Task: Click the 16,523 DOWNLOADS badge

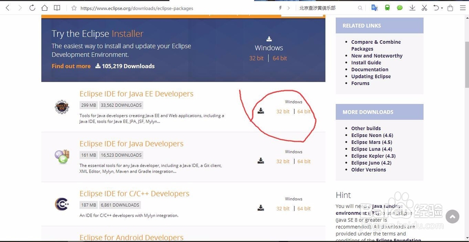Action: point(121,155)
